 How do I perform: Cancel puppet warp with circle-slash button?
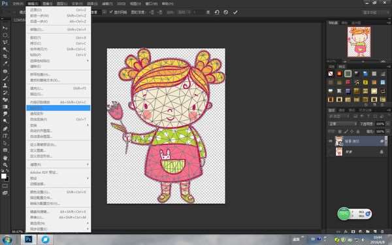click(x=226, y=12)
